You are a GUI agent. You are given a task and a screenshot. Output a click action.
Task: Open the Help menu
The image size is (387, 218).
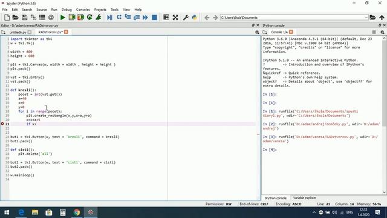pyautogui.click(x=138, y=10)
